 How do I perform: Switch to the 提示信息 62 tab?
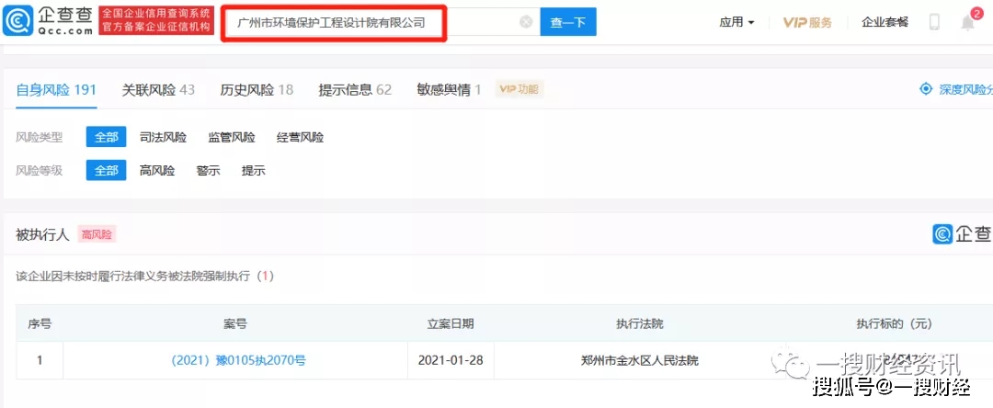pyautogui.click(x=355, y=89)
